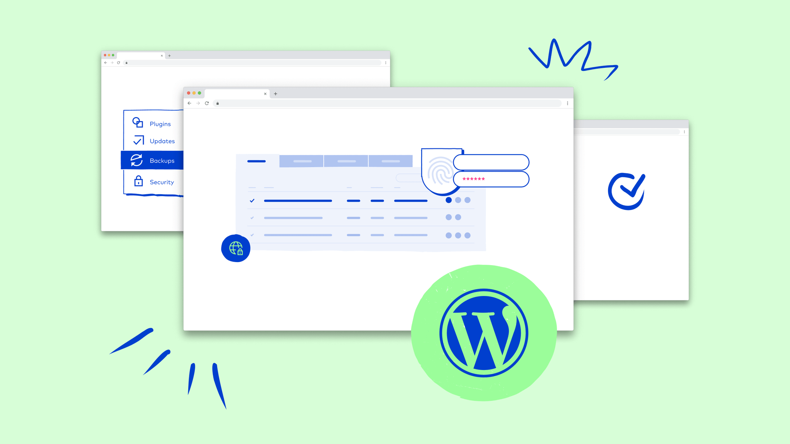Toggle the second row checkbox
This screenshot has height=444, width=790.
coord(252,217)
